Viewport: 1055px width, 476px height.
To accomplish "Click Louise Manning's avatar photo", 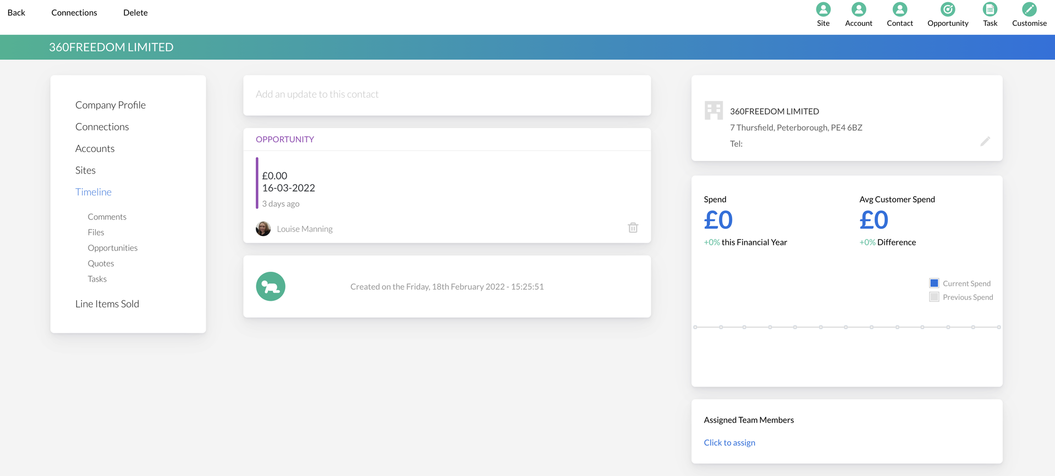I will [263, 228].
